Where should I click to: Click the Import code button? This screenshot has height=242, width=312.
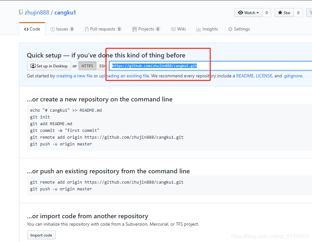click(41, 235)
